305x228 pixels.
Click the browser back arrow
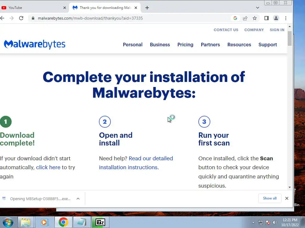pyautogui.click(x=2, y=18)
